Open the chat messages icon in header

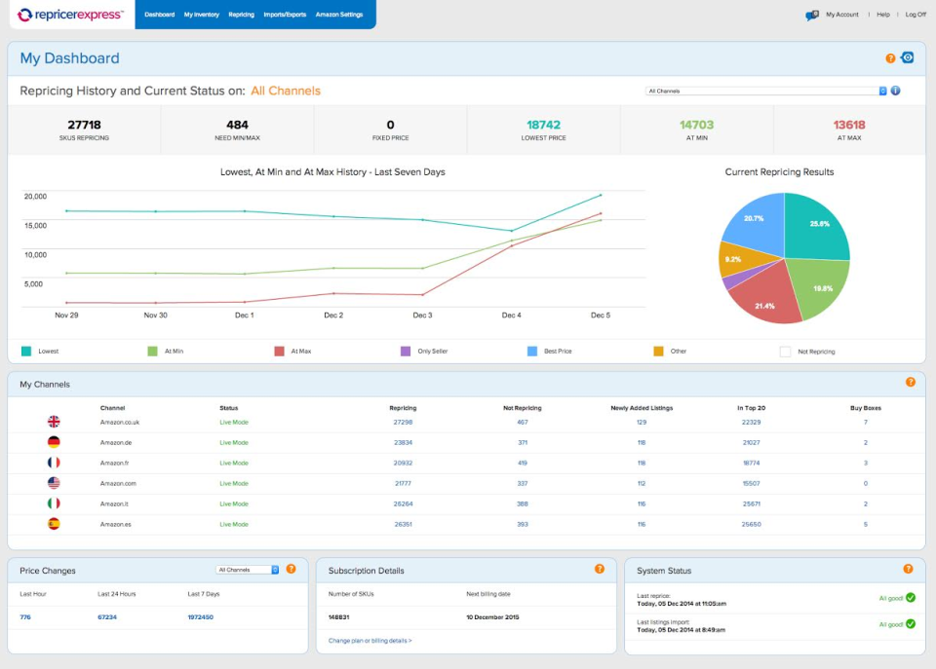tap(812, 16)
